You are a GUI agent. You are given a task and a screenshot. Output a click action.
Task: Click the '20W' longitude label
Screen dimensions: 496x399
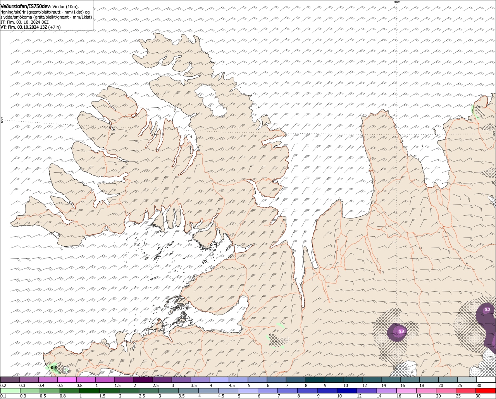(x=396, y=2)
